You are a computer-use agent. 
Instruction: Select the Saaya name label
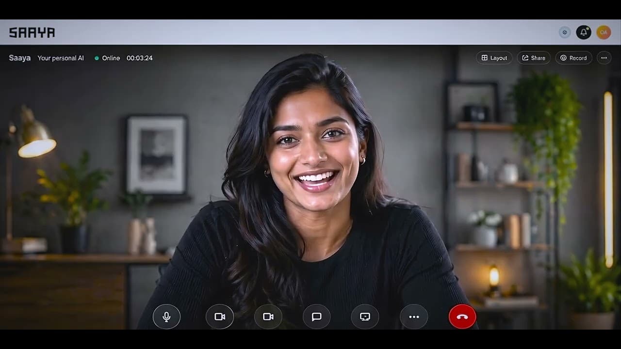click(20, 58)
